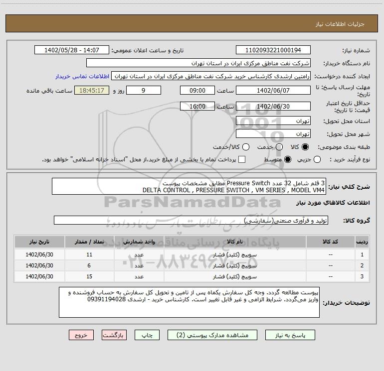This screenshot has height=371, width=384.
Task: Click the استان محل تحویل field
Action: click(x=273, y=121)
